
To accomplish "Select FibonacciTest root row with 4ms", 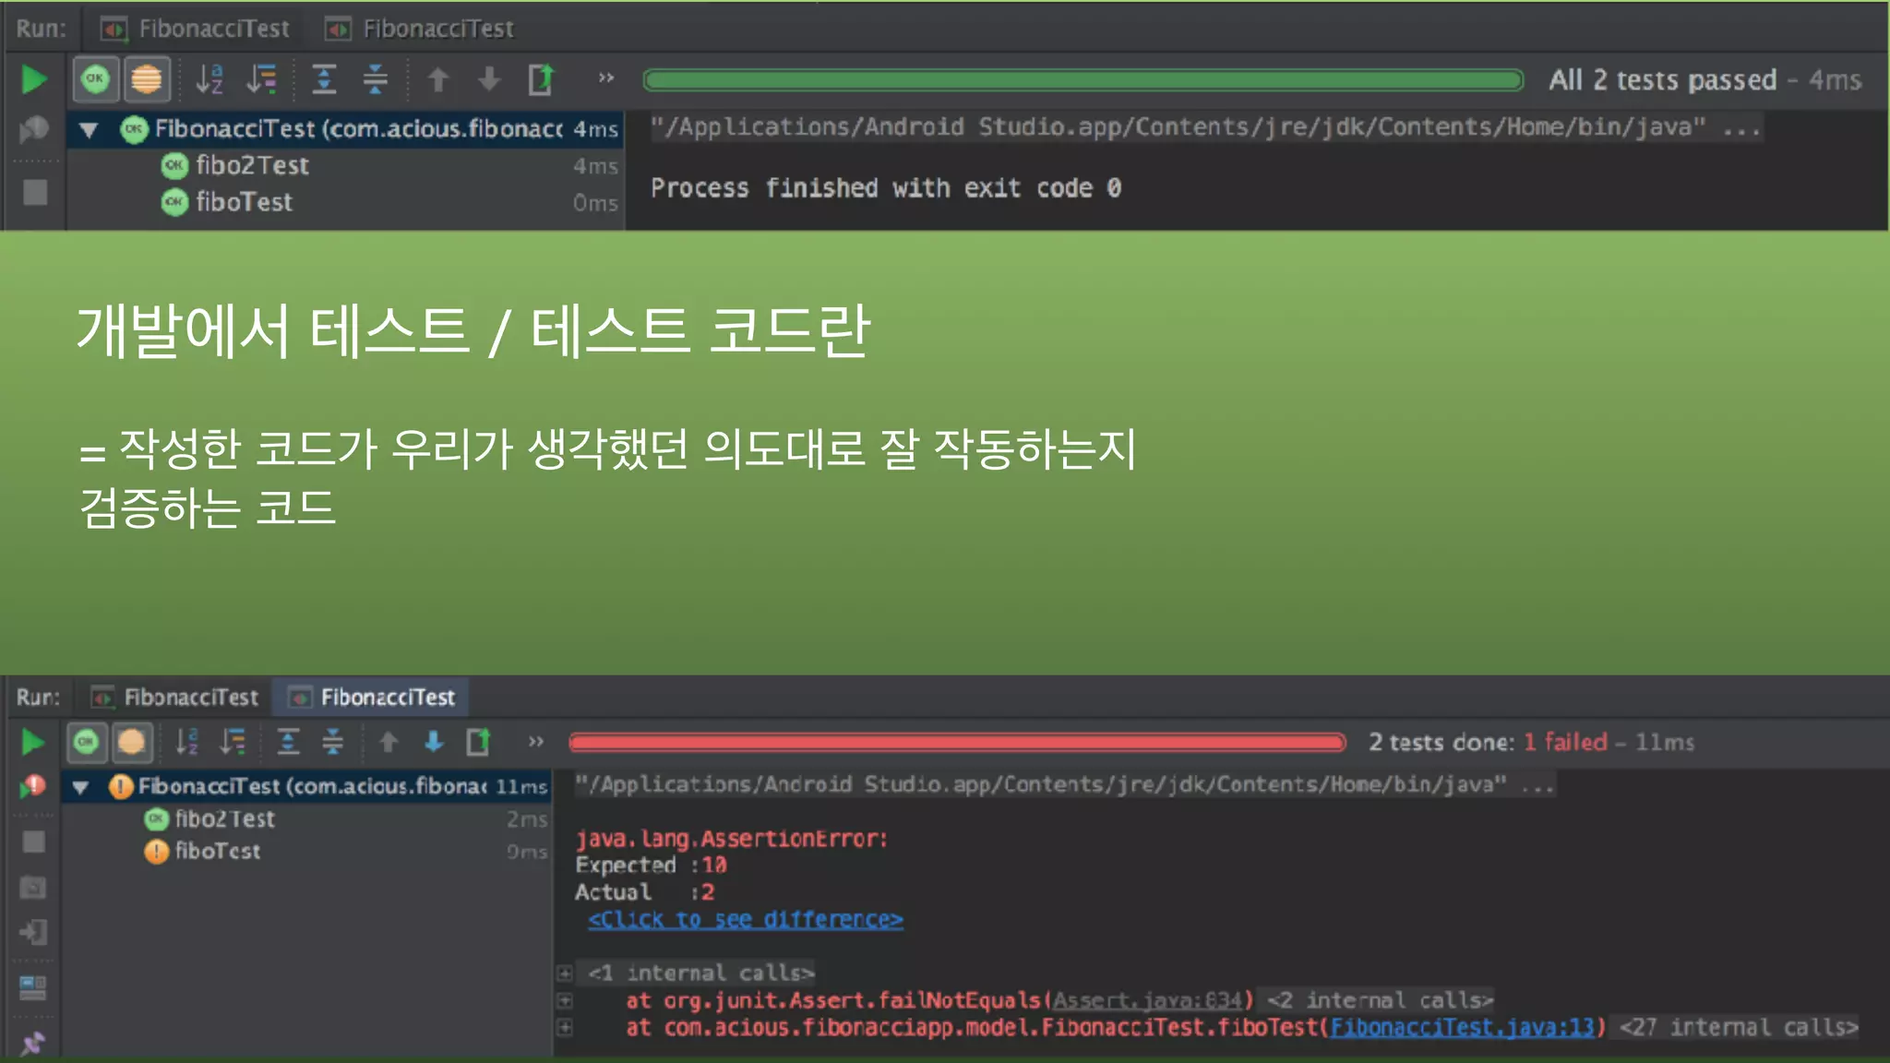I will pyautogui.click(x=345, y=129).
